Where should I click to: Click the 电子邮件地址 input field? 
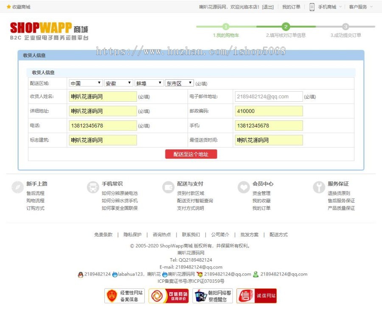click(269, 97)
